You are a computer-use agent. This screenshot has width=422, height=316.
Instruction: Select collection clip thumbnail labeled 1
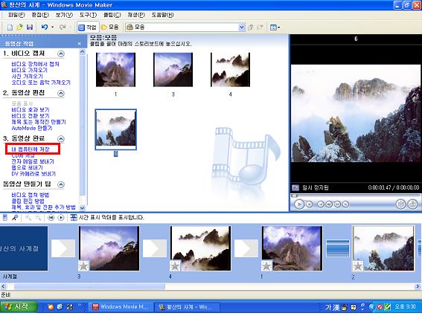coord(115,70)
